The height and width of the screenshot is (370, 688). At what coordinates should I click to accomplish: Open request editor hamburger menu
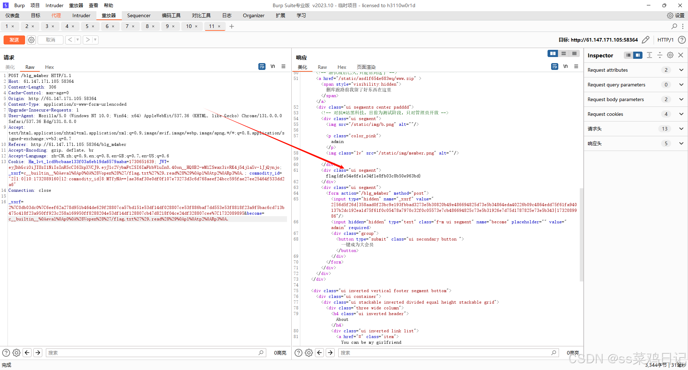[283, 66]
